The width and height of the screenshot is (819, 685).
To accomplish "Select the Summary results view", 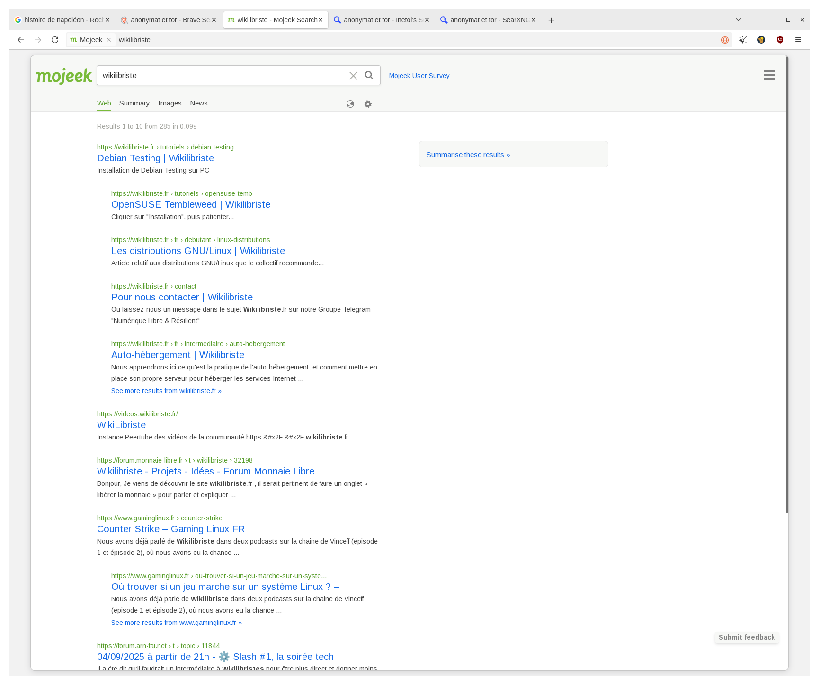I will pyautogui.click(x=134, y=103).
